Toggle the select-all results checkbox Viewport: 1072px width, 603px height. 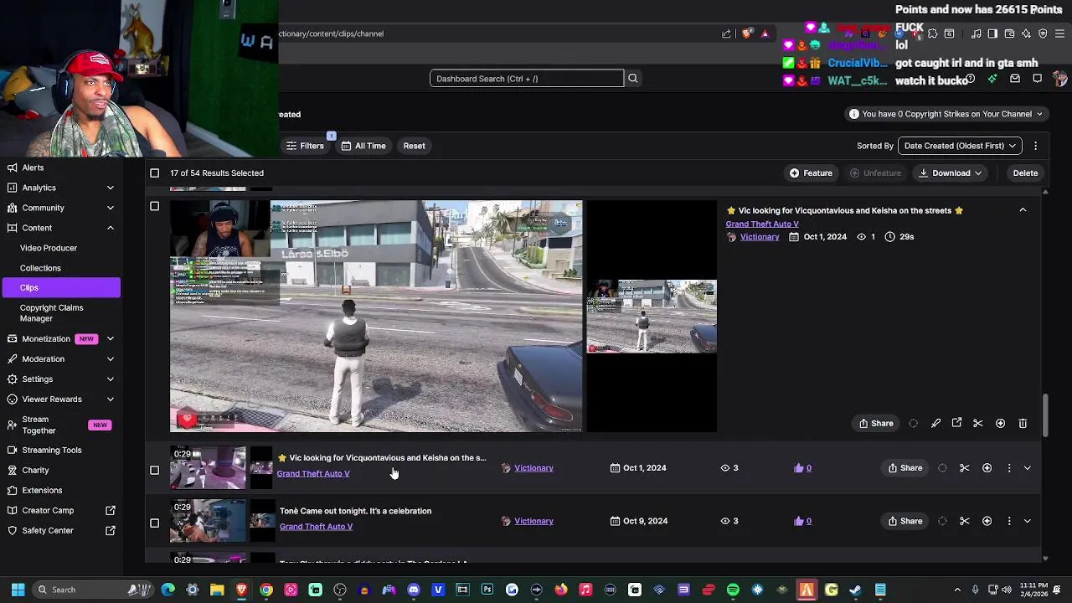point(154,173)
